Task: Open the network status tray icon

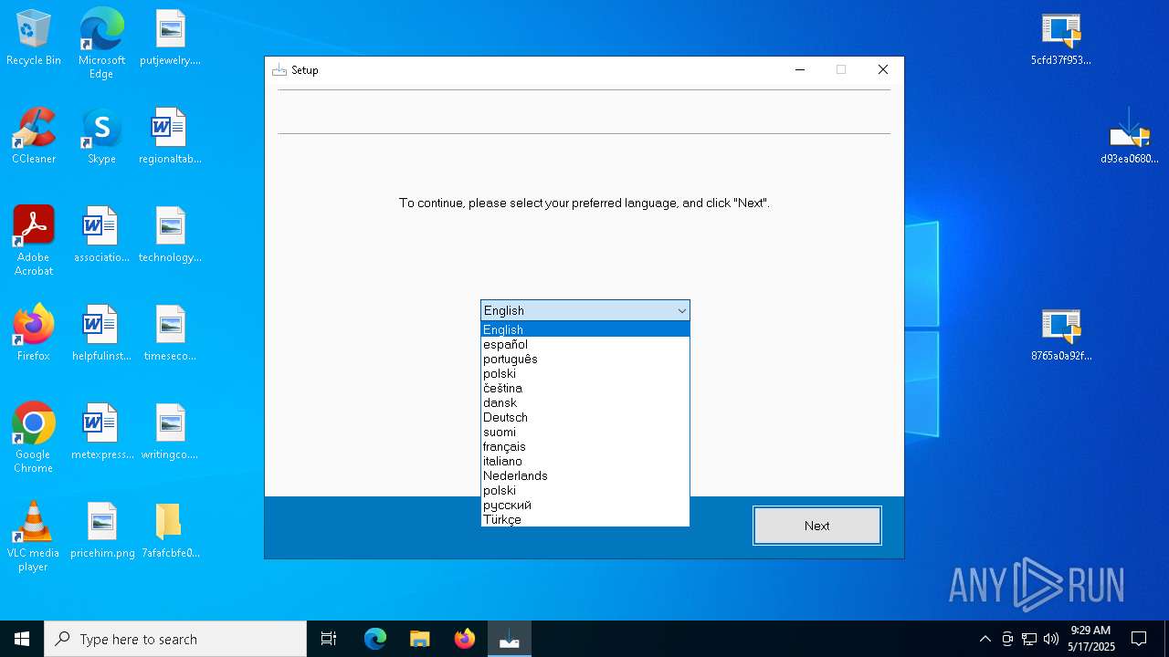Action: [1029, 639]
